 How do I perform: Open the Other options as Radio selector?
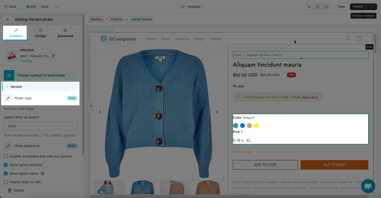click(x=72, y=146)
